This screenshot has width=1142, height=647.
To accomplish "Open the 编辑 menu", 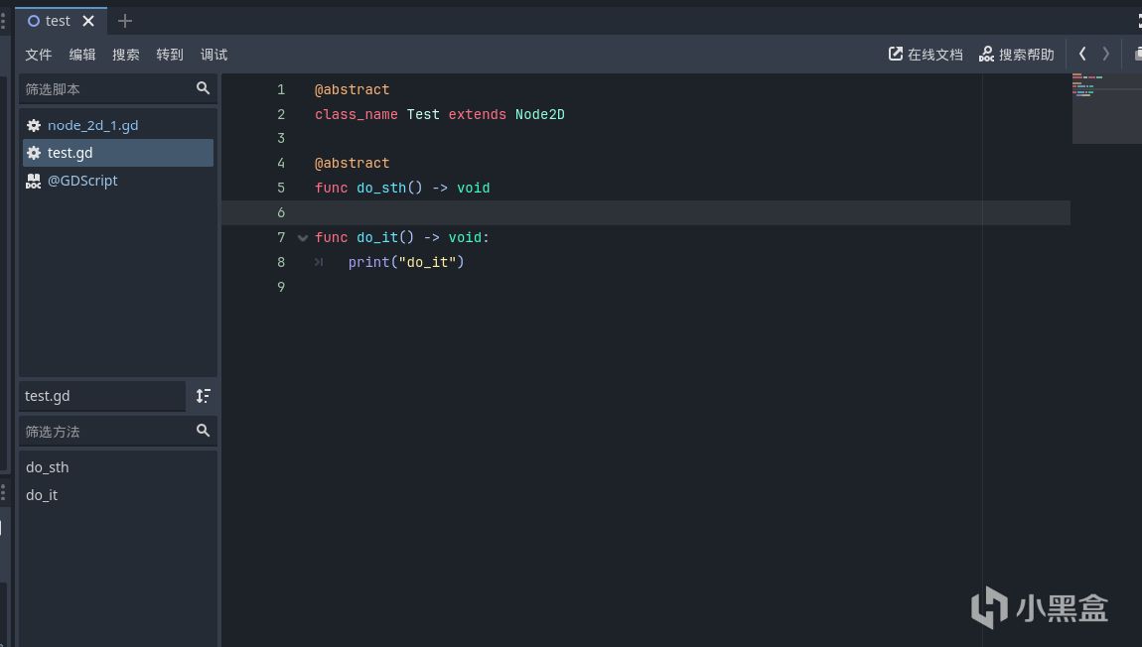I will 82,55.
